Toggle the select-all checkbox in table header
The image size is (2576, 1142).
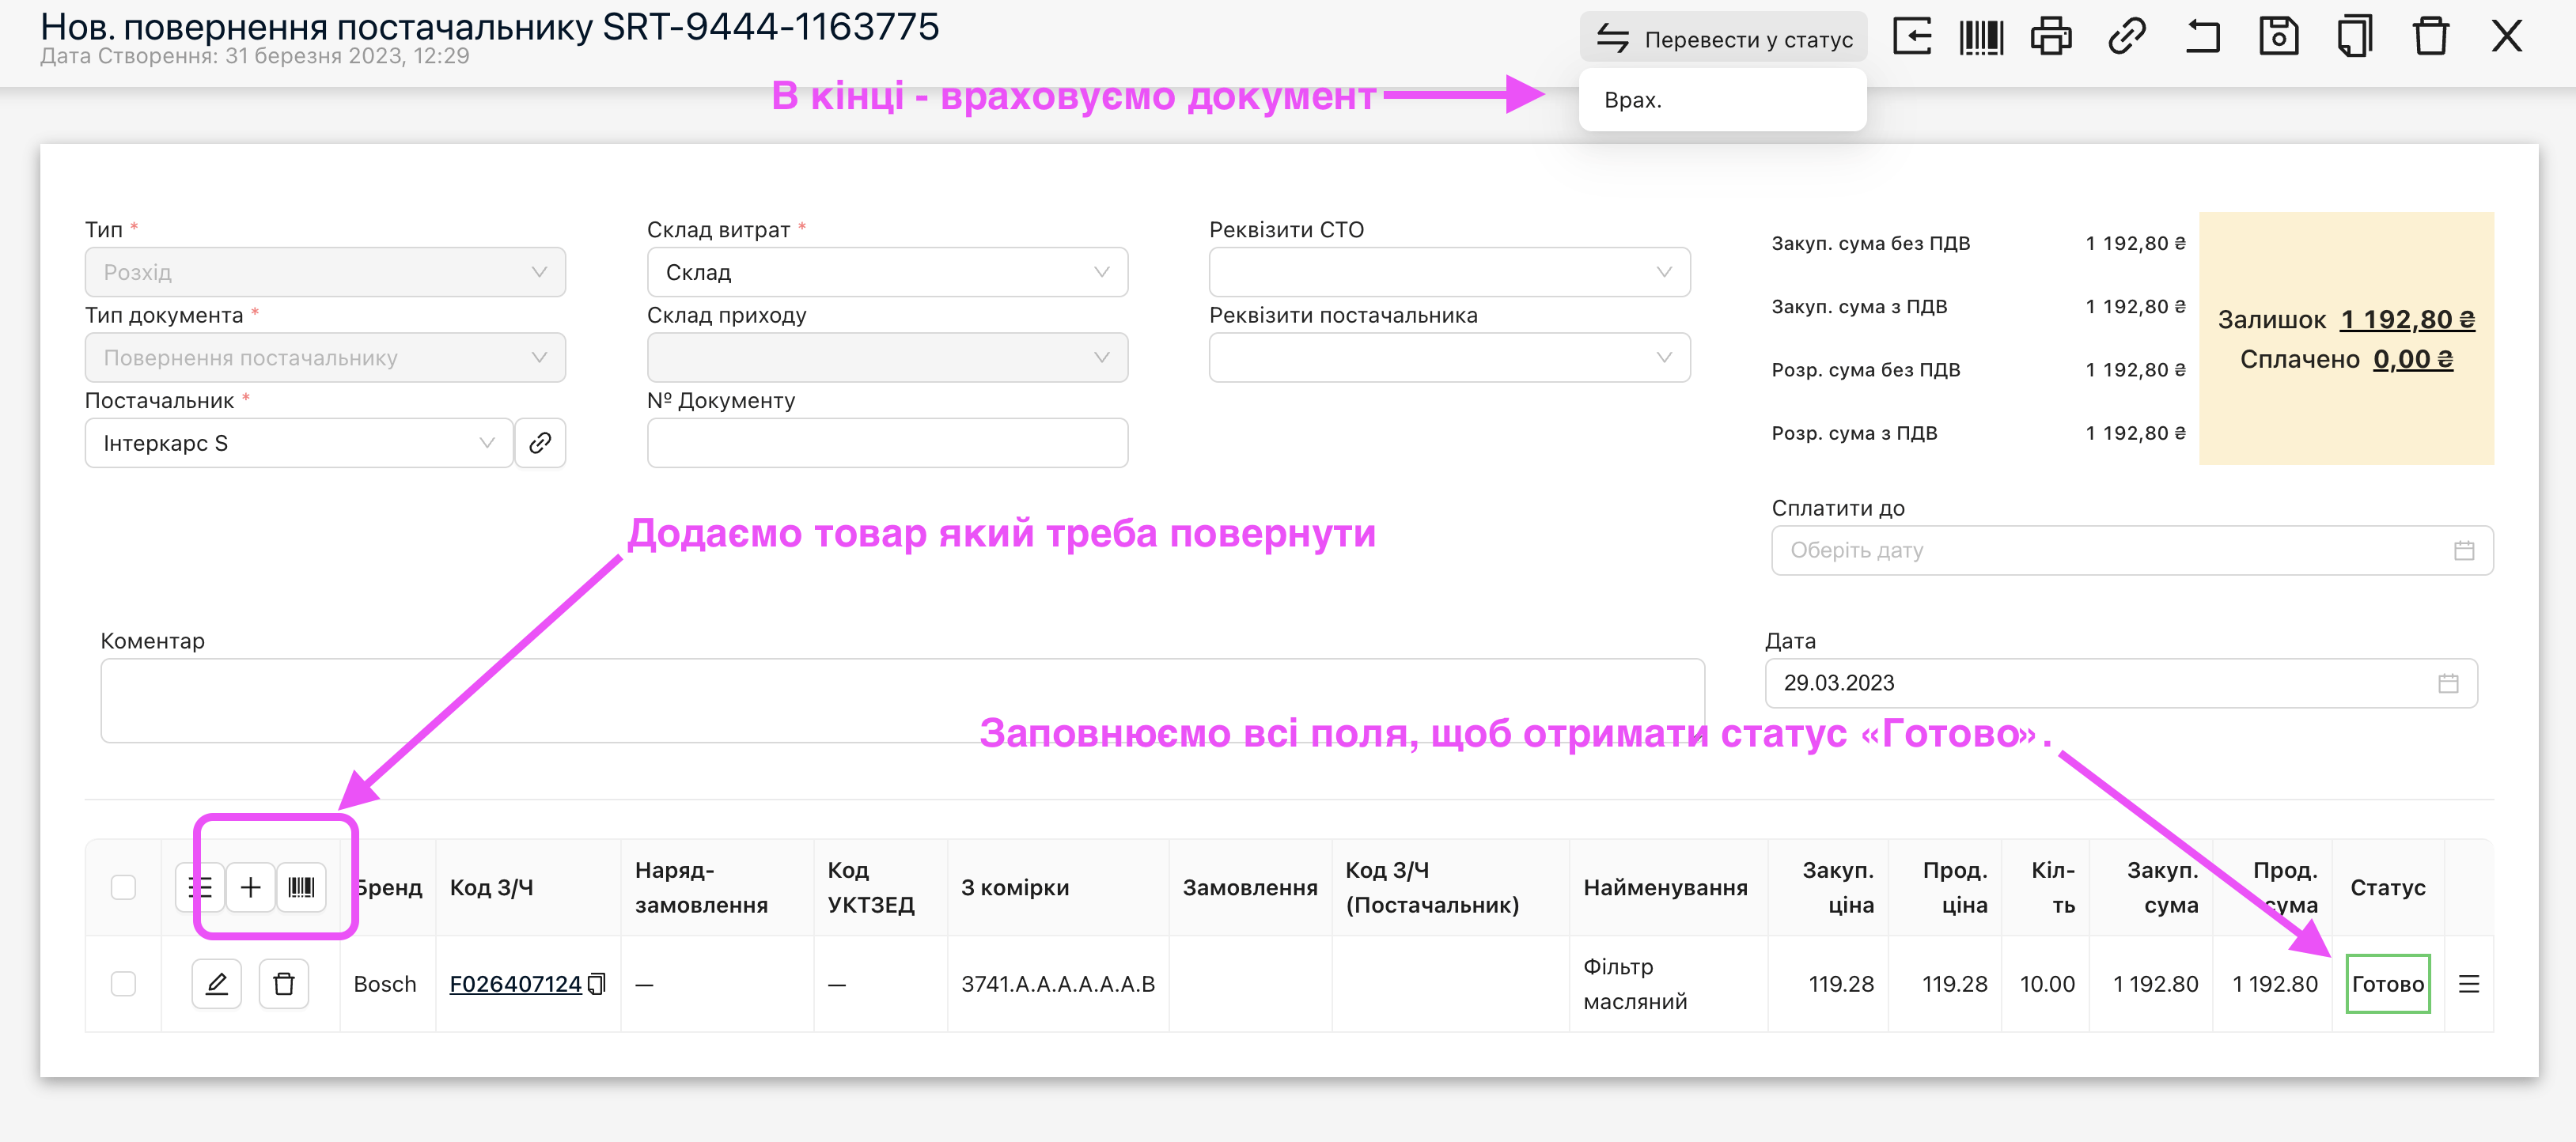pyautogui.click(x=123, y=887)
